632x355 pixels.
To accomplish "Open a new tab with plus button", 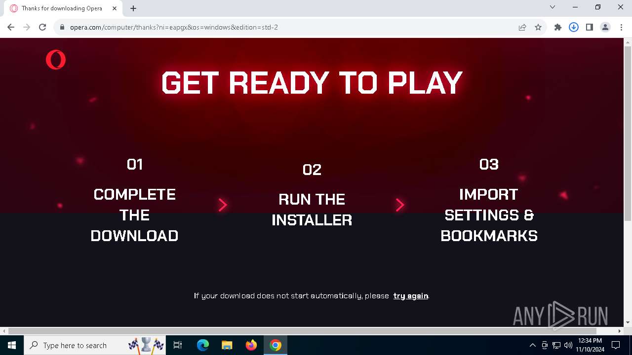I will 133,8.
